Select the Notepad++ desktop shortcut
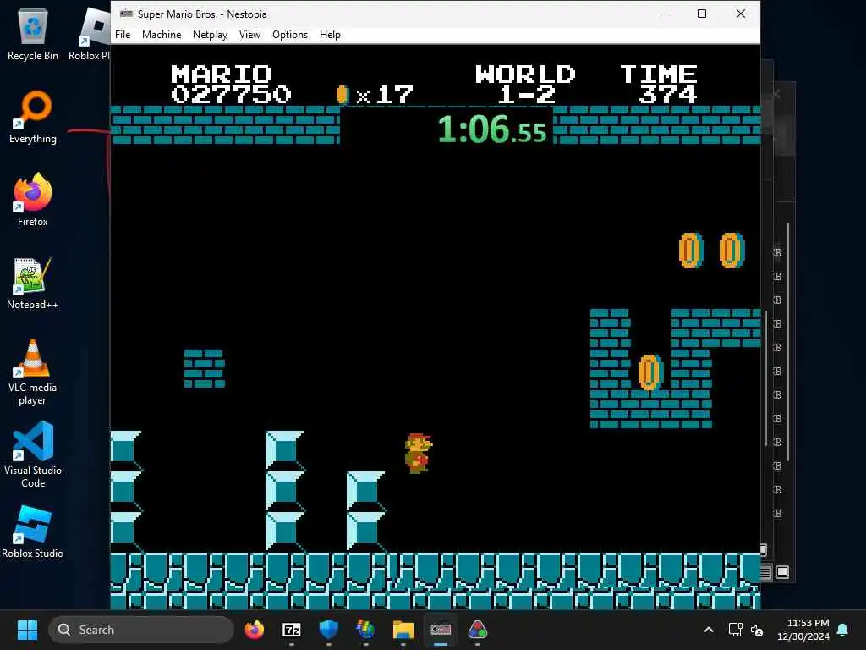The height and width of the screenshot is (650, 866). tap(33, 283)
